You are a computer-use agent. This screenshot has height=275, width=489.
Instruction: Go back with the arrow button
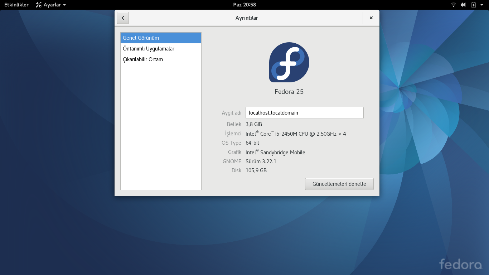123,18
